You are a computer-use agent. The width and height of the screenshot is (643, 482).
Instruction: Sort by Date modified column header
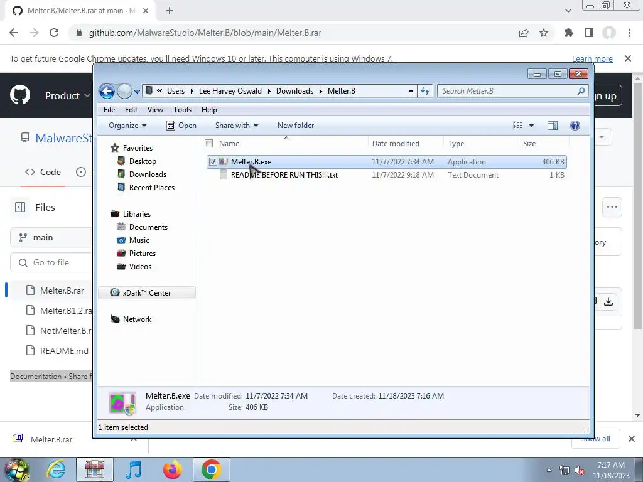coord(405,144)
